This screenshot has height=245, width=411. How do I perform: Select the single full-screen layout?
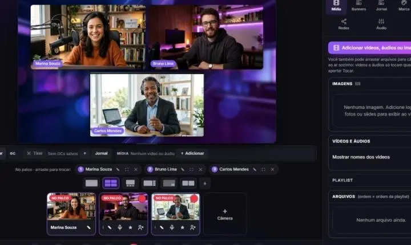(91, 183)
